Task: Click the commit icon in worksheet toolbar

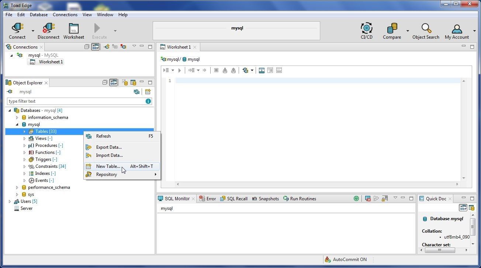Action: coord(225,70)
